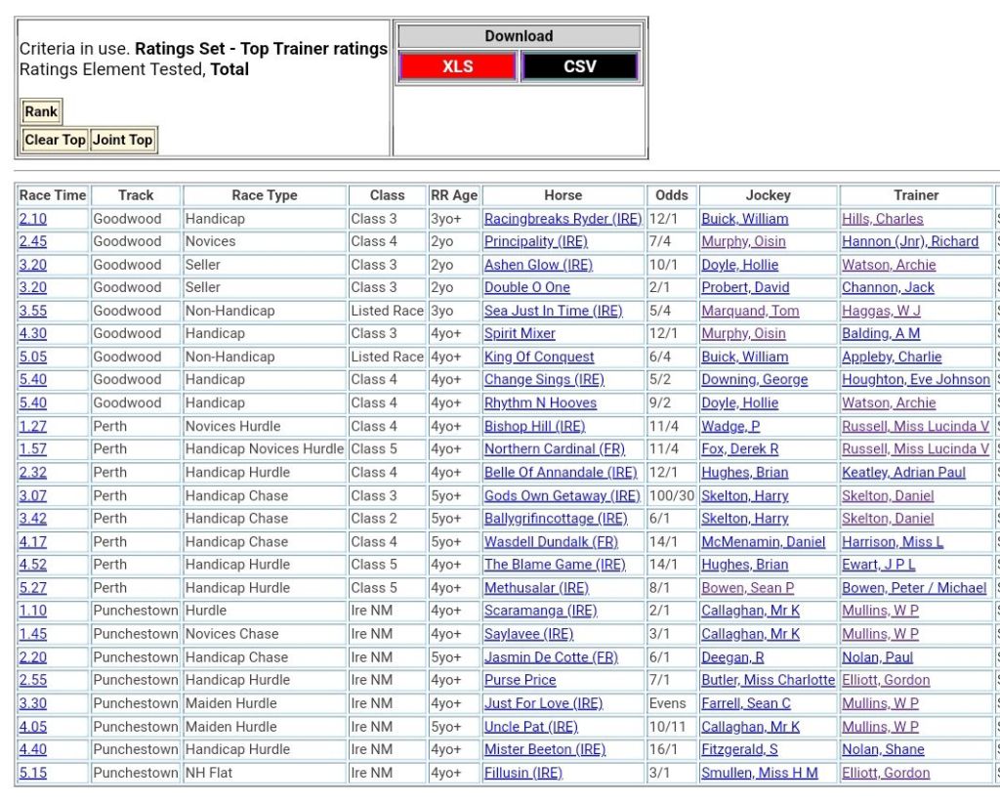
Task: View horse Gods Own Getaway (IRE)
Action: pos(562,495)
